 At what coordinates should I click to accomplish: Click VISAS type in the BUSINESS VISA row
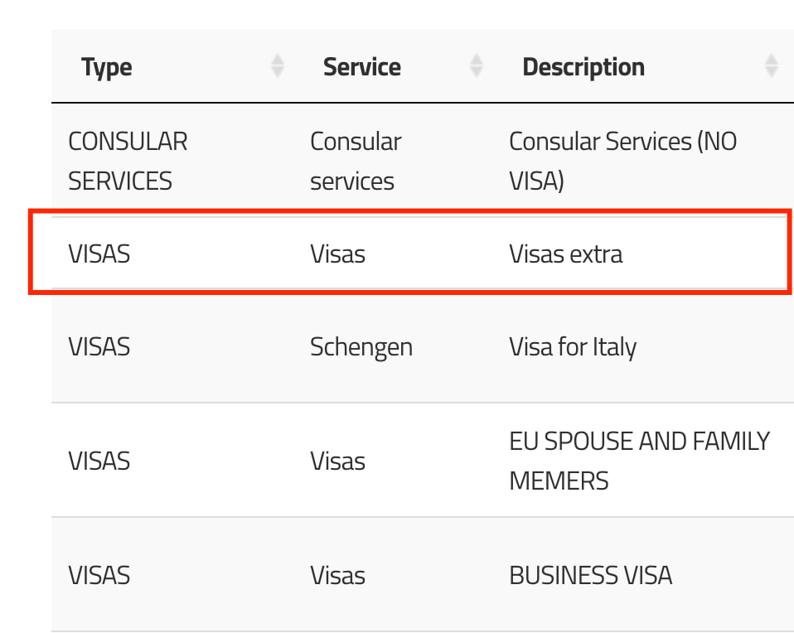[99, 575]
